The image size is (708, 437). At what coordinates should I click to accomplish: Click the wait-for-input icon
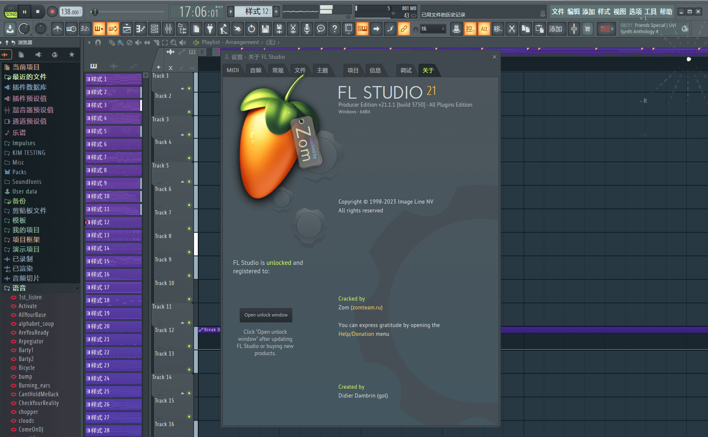[x=71, y=29]
